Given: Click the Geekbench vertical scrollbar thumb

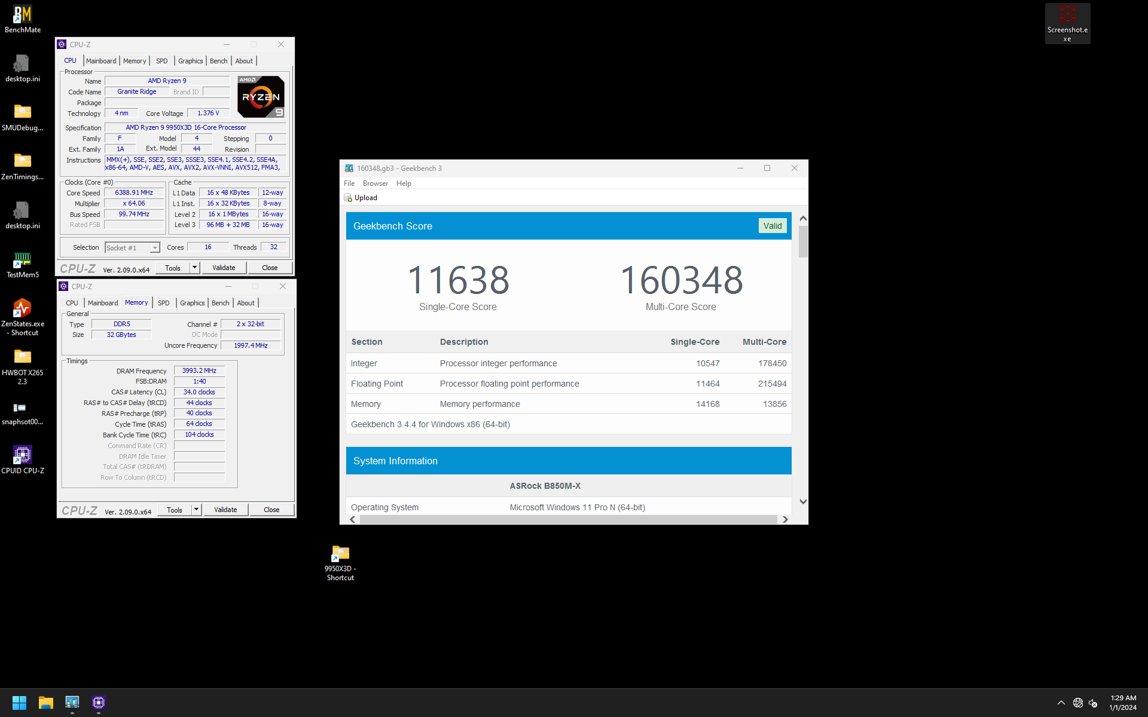Looking at the screenshot, I should pos(803,241).
